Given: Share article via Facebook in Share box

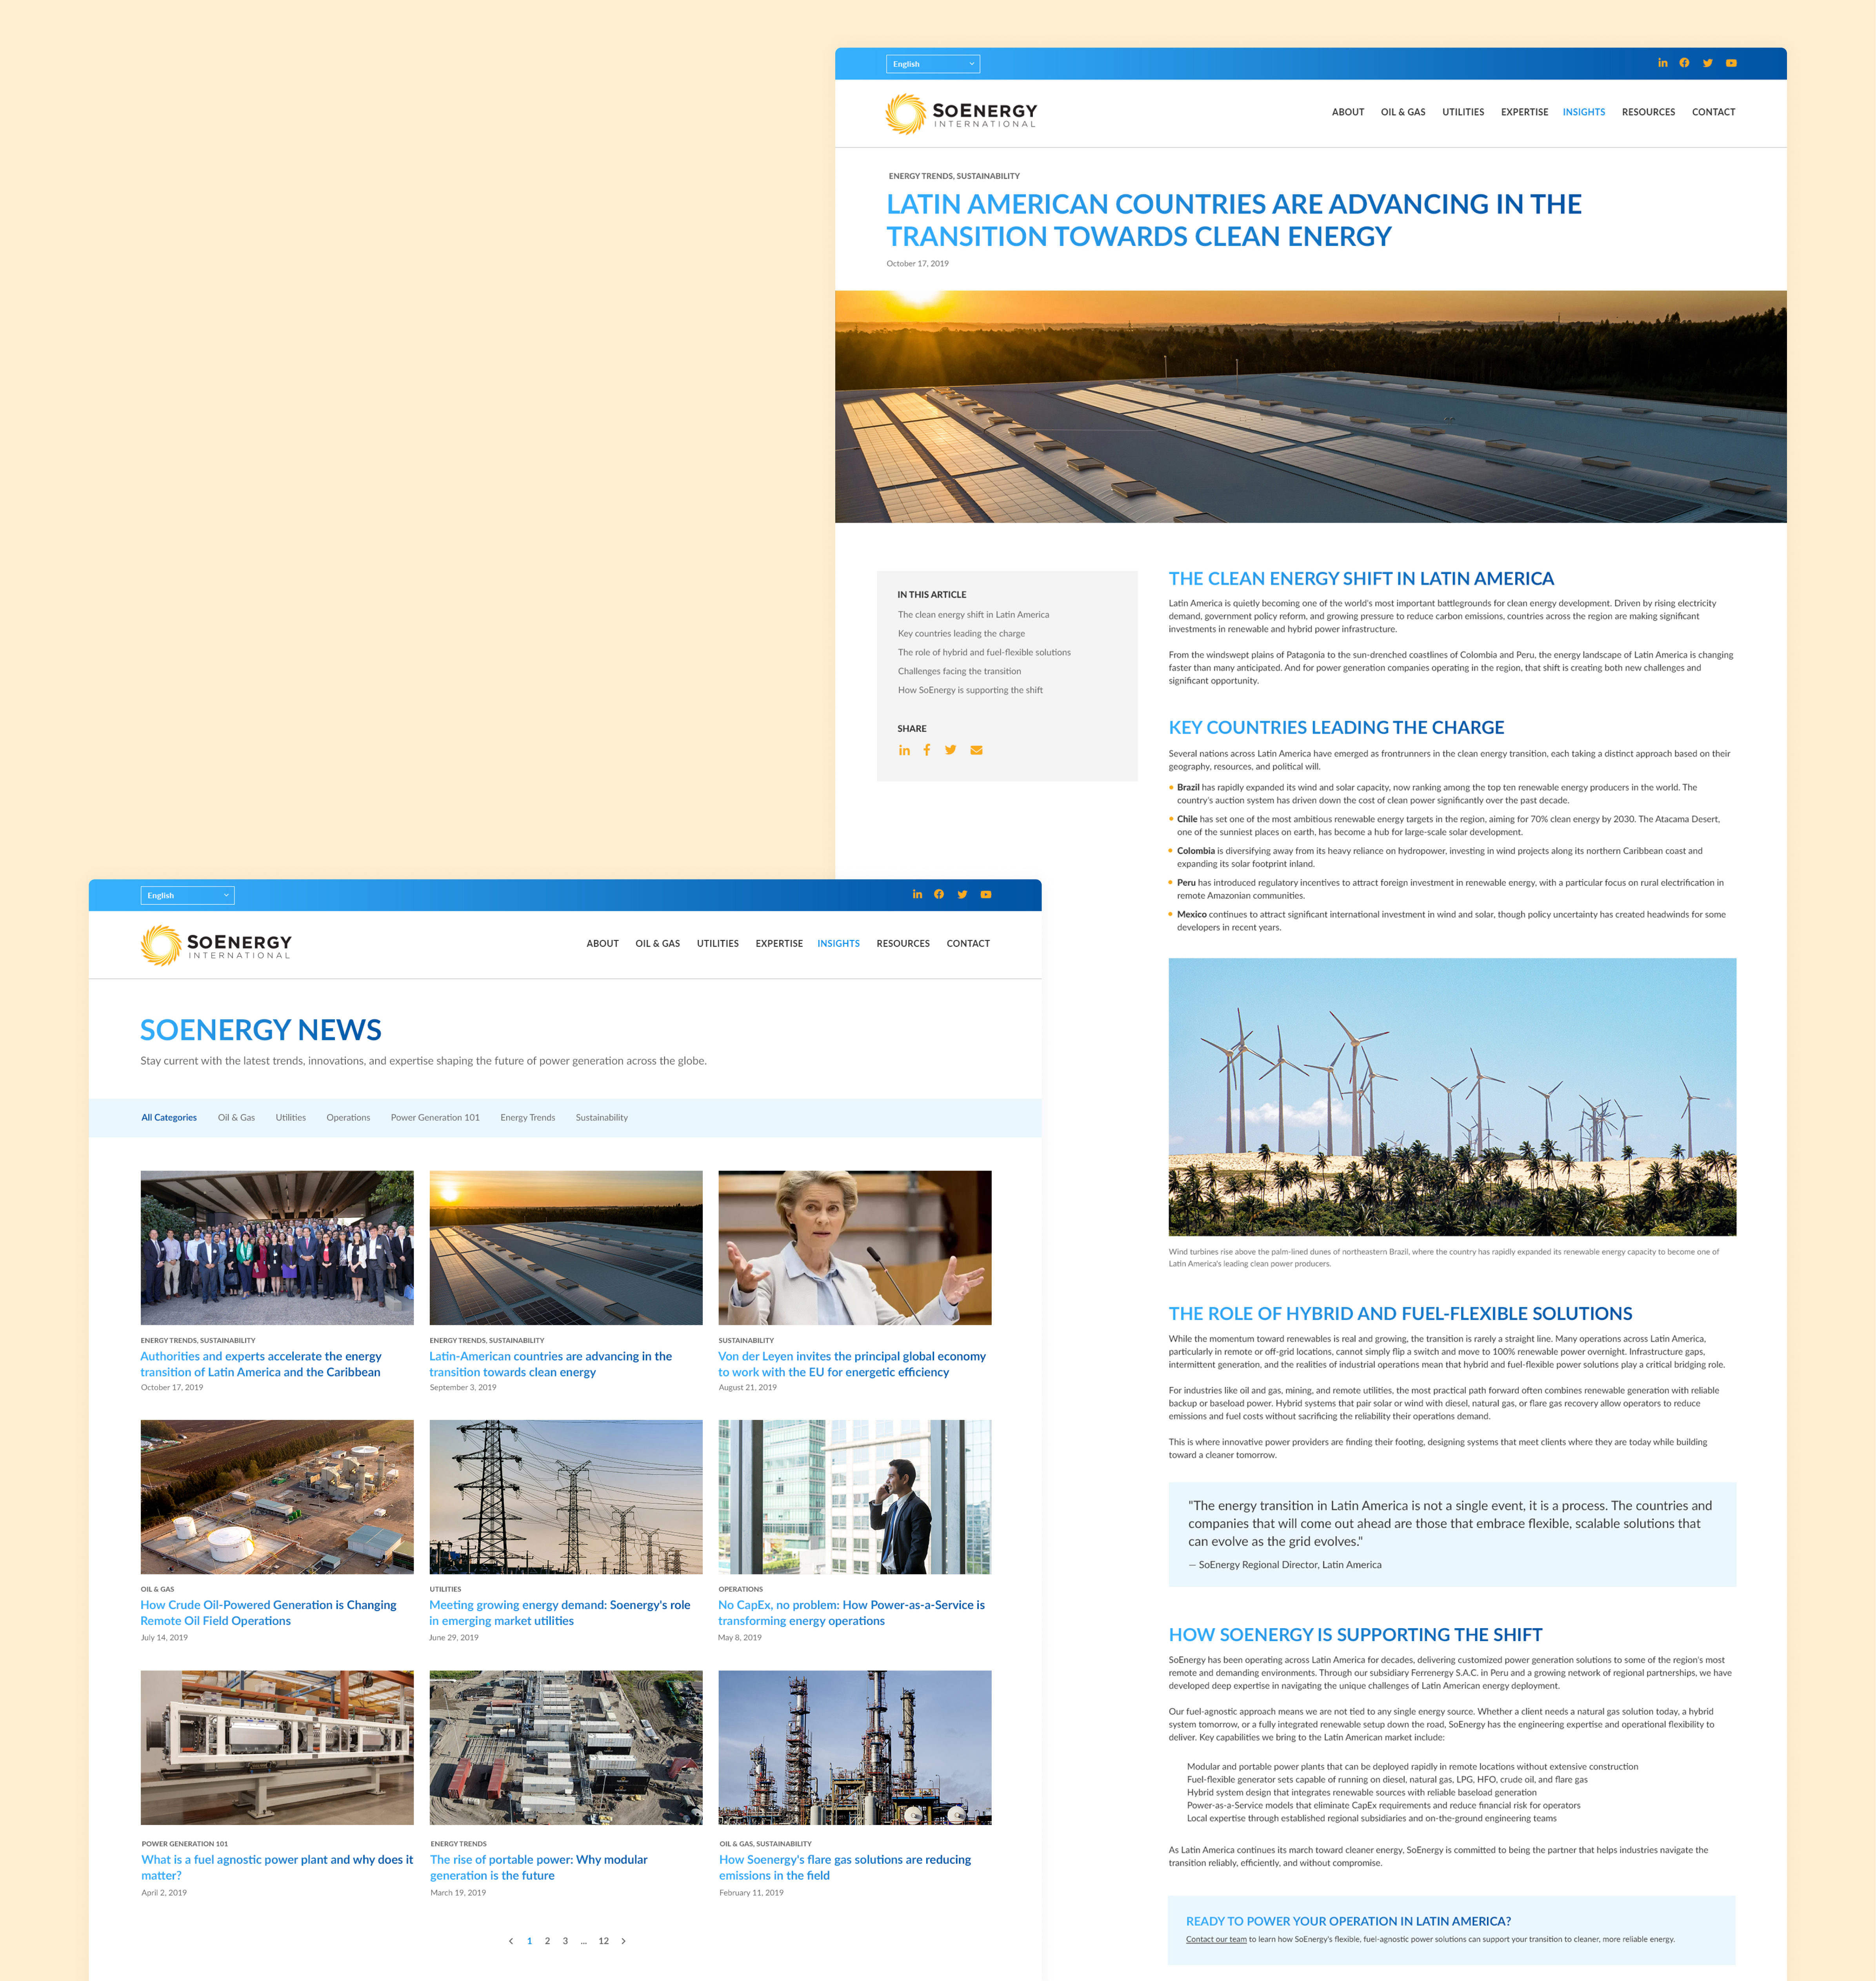Looking at the screenshot, I should [927, 750].
